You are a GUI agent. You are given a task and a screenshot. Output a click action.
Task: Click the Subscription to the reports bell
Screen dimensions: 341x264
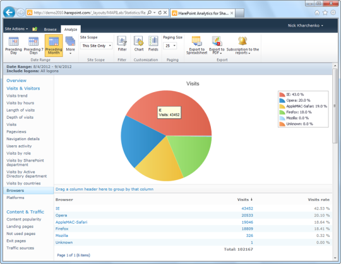[242, 45]
